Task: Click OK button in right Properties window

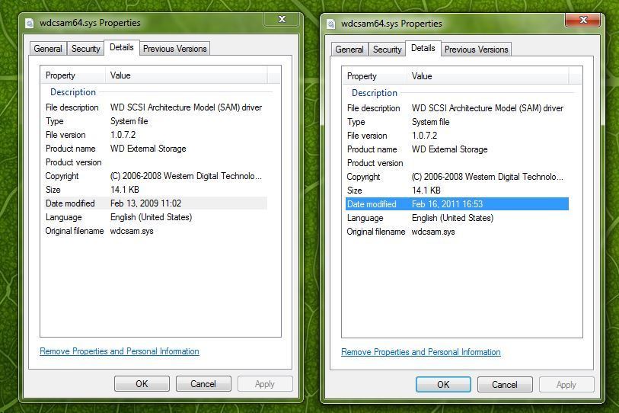Action: pos(443,385)
